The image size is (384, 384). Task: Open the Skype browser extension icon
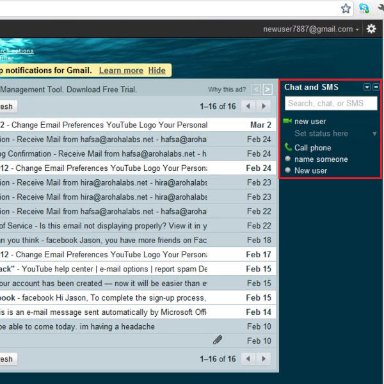(x=364, y=8)
